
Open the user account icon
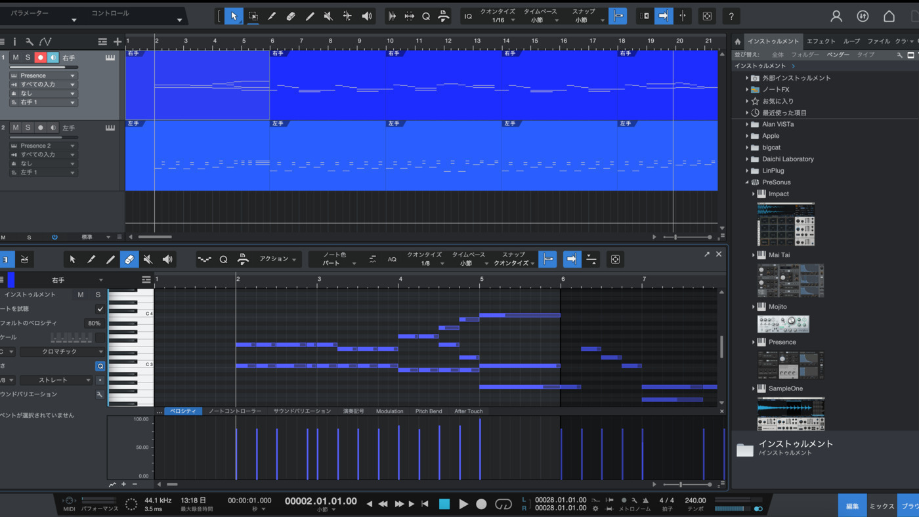pyautogui.click(x=836, y=16)
